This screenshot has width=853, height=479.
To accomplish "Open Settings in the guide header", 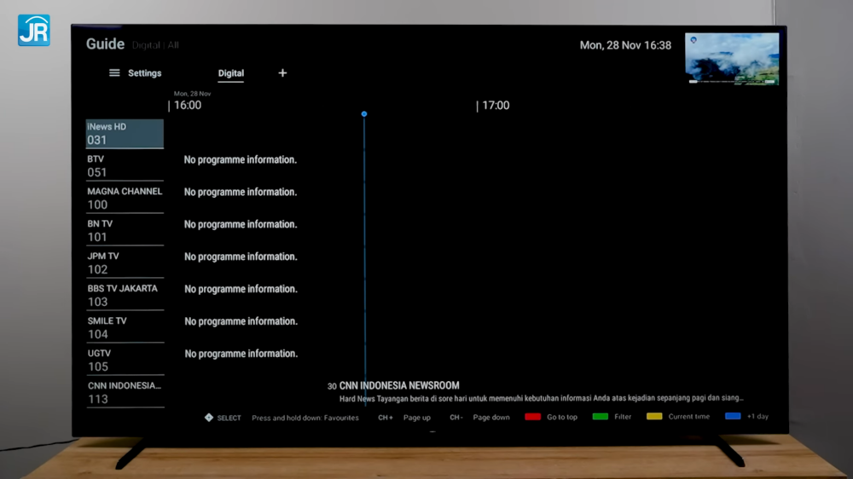I will click(144, 73).
